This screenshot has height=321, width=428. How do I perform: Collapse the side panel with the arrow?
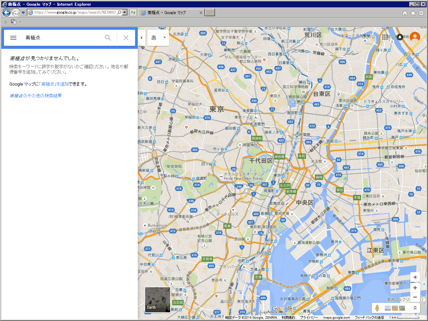[141, 38]
